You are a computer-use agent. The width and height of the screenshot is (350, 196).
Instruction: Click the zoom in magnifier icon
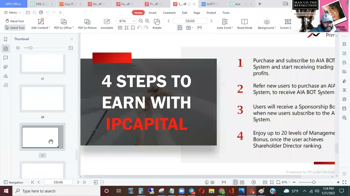pos(147,21)
